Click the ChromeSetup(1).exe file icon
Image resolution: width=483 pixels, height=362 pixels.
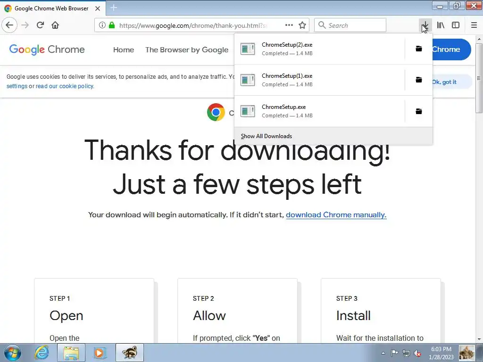(x=248, y=80)
